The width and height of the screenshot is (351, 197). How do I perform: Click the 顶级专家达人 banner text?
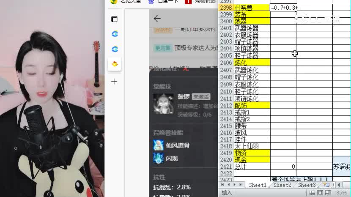(x=196, y=48)
